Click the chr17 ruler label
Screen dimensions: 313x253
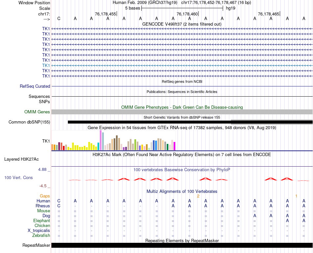[x=44, y=14]
